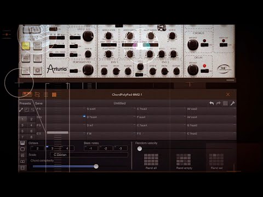The image size is (263, 197).
Task: Click the Random velocity slider handle
Action: point(140,149)
